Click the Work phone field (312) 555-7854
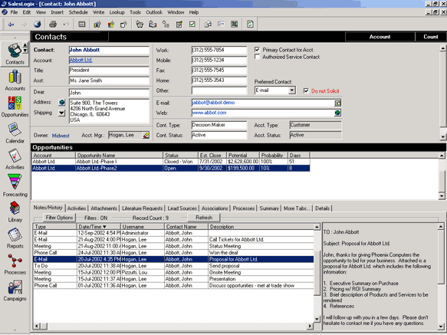Screen dimensions: 447x335 (x=219, y=50)
